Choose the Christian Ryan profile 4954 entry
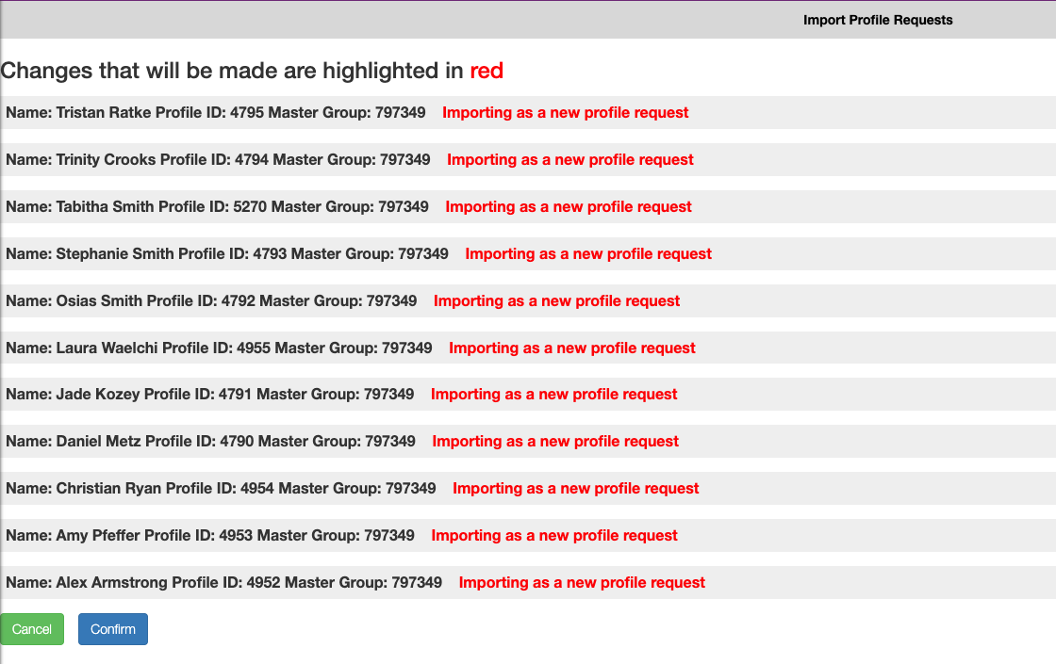 [221, 489]
